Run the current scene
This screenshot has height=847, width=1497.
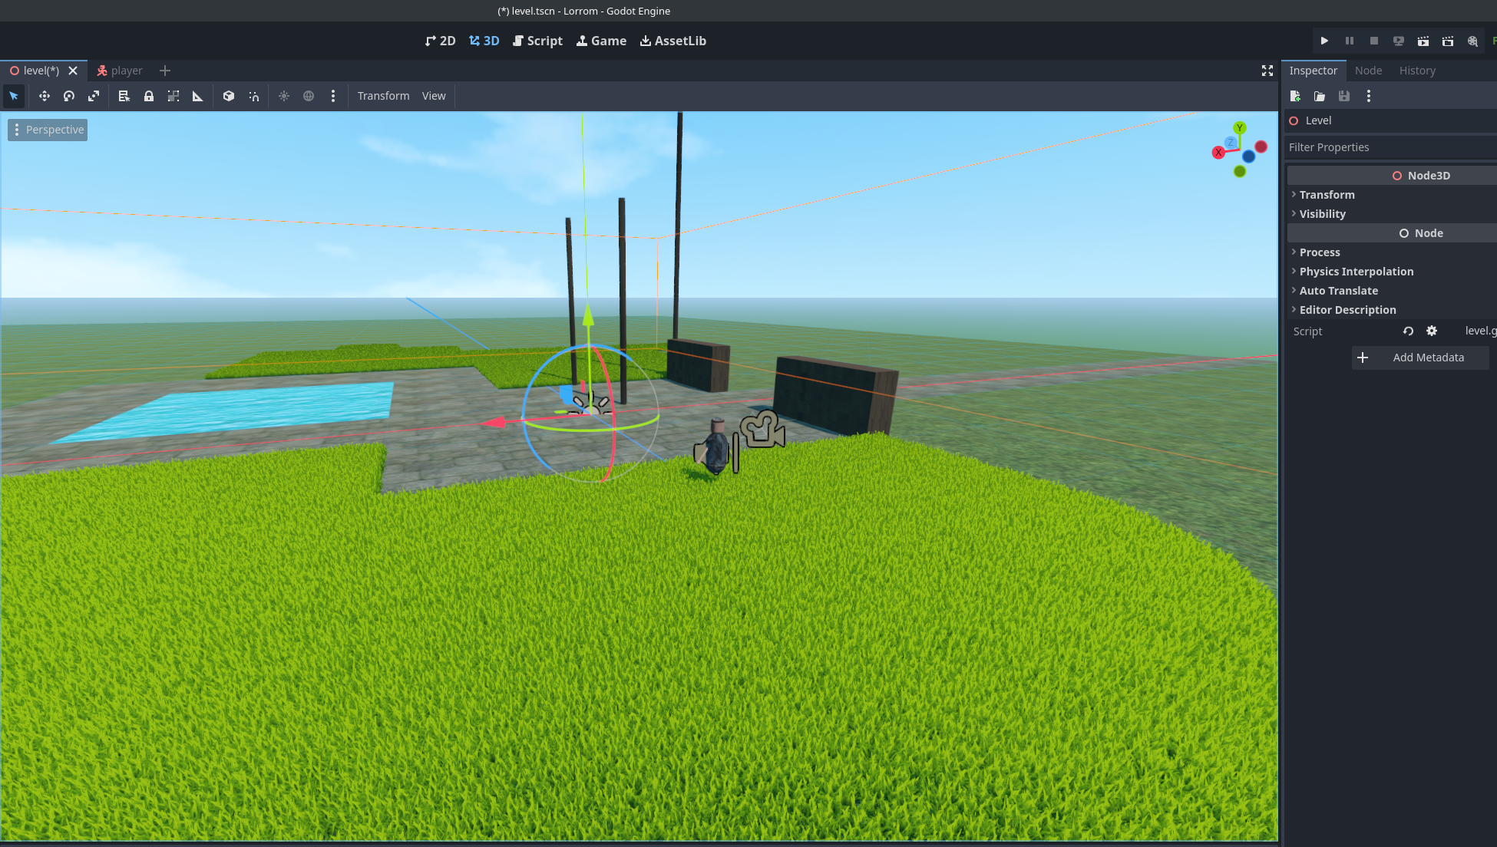tap(1423, 41)
